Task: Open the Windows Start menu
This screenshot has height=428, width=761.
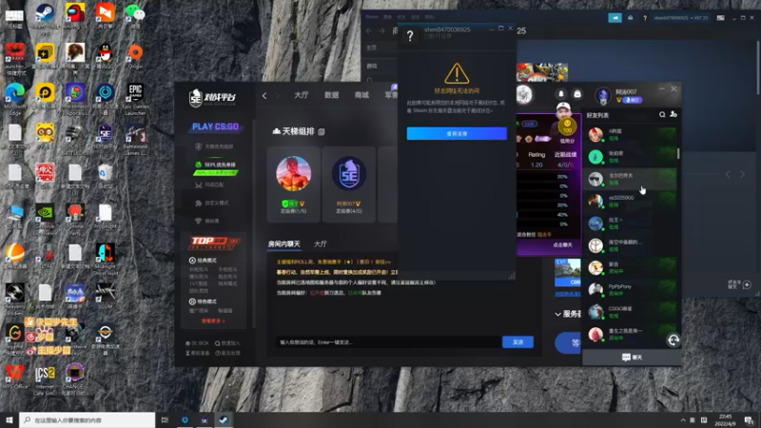Action: coord(10,419)
